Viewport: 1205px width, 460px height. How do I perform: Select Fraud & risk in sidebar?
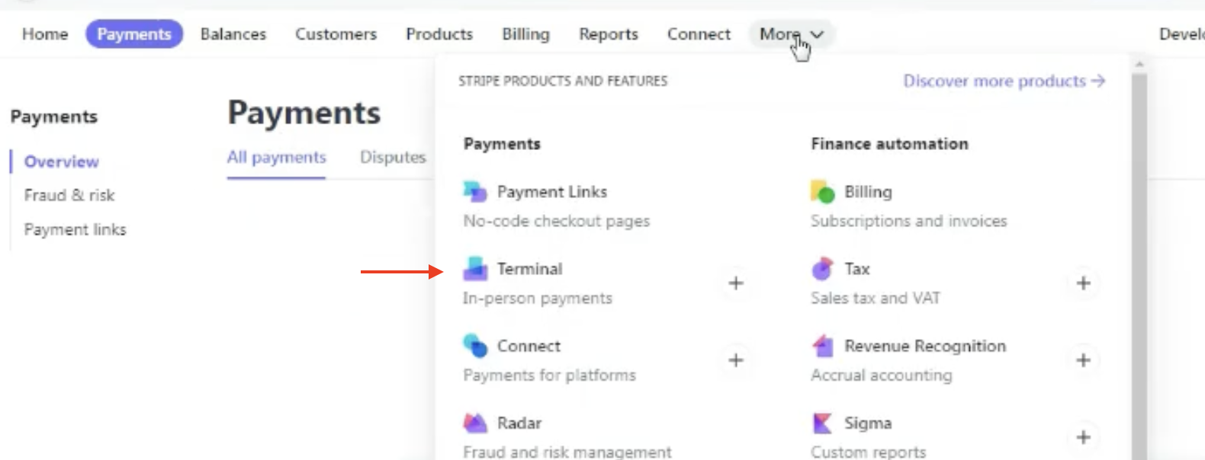point(69,196)
